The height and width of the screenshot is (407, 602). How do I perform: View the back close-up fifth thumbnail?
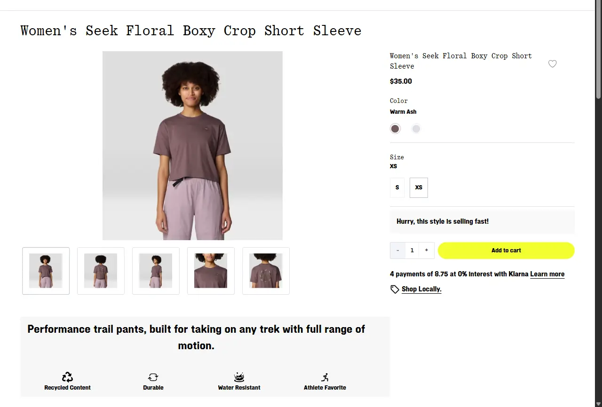point(266,271)
